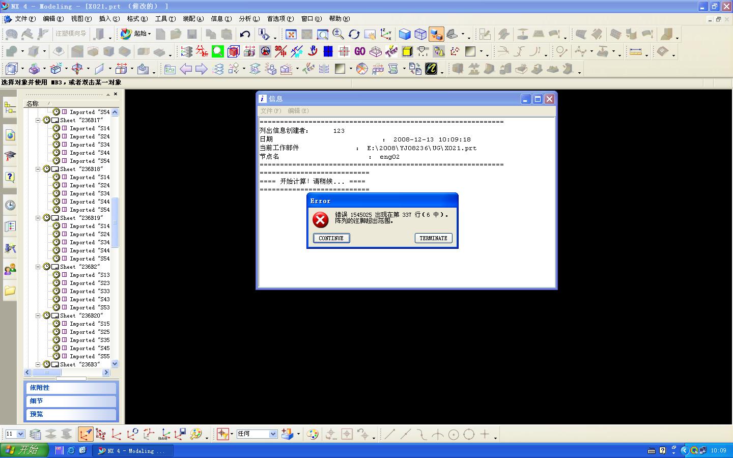733x458 pixels.
Task: Click CONTINUE in the Error dialog
Action: [331, 238]
